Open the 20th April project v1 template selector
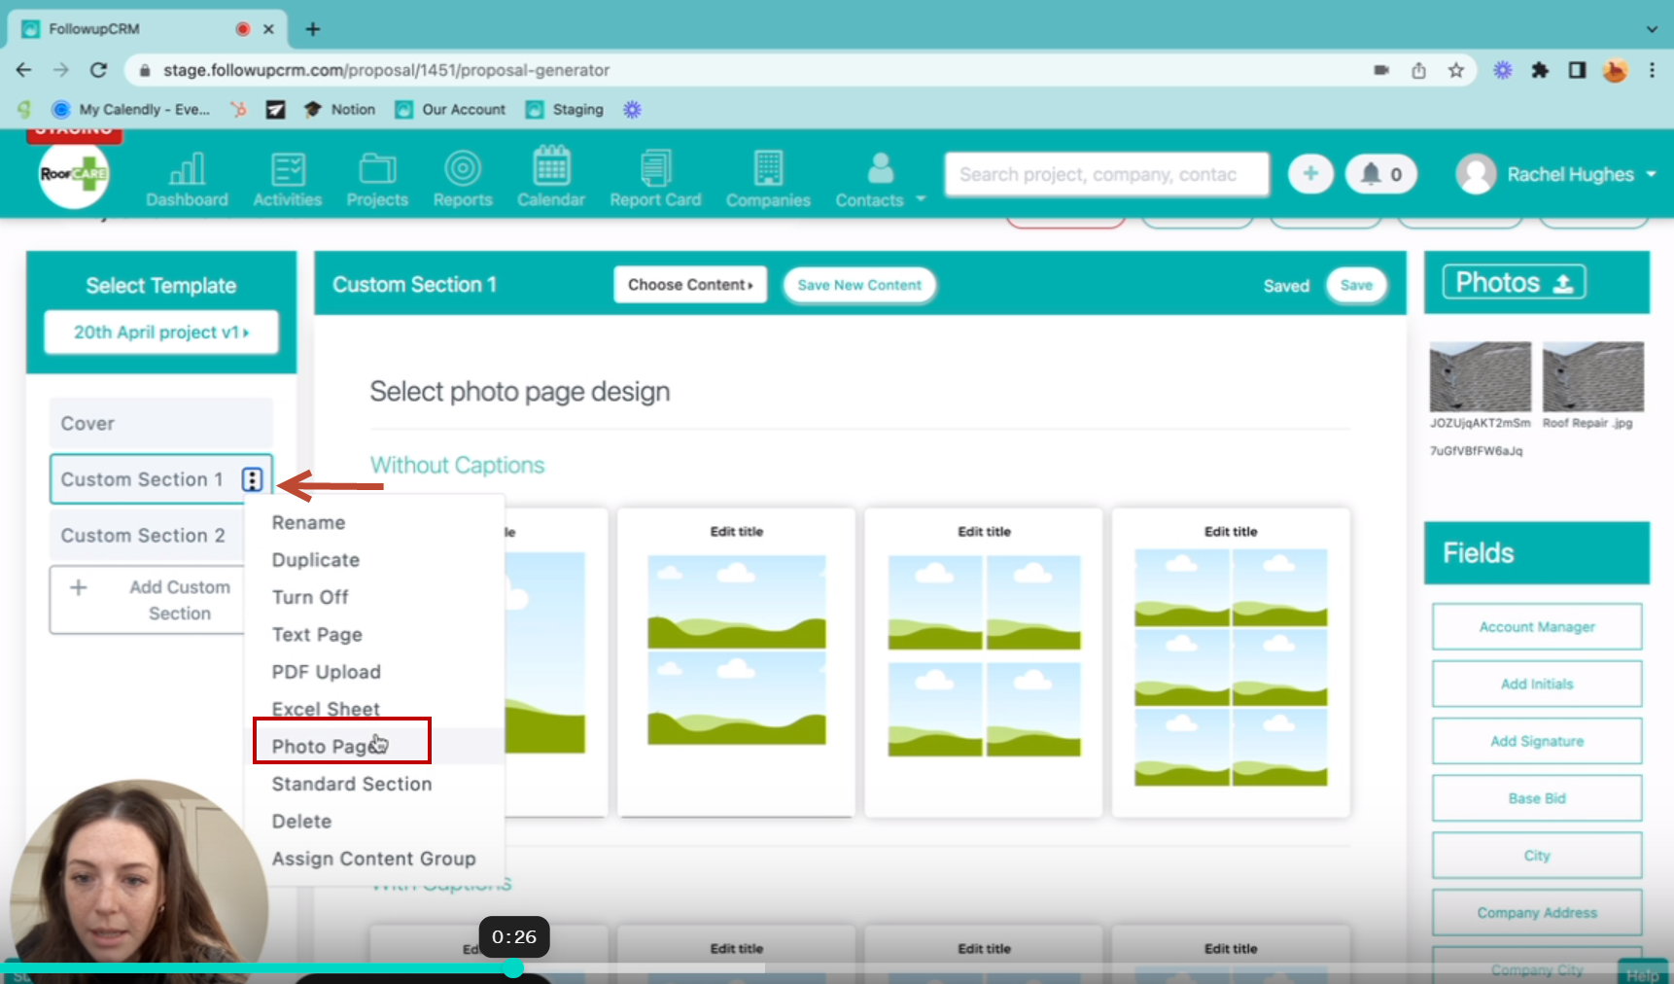Screen dimensions: 1674x984 tap(161, 333)
